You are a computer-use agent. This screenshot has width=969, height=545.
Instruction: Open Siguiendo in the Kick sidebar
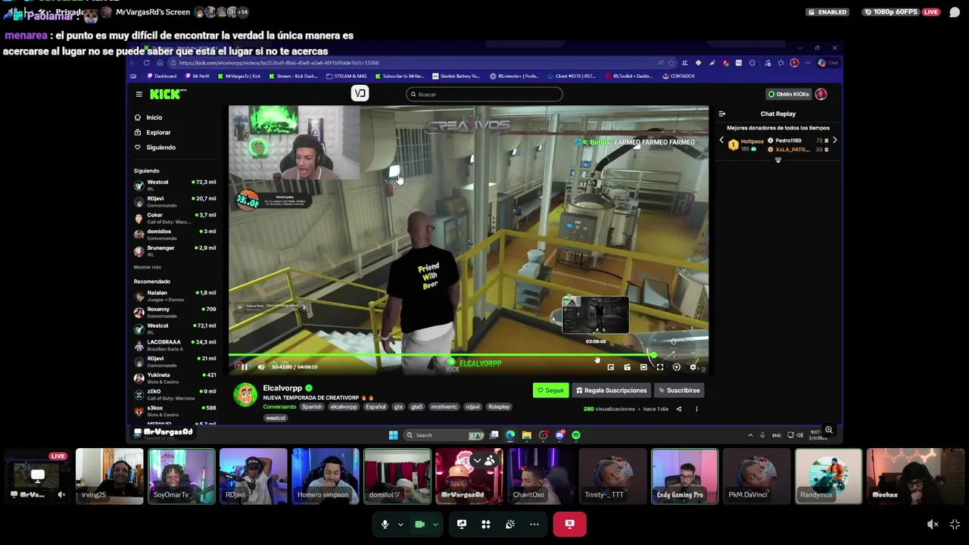[x=160, y=148]
